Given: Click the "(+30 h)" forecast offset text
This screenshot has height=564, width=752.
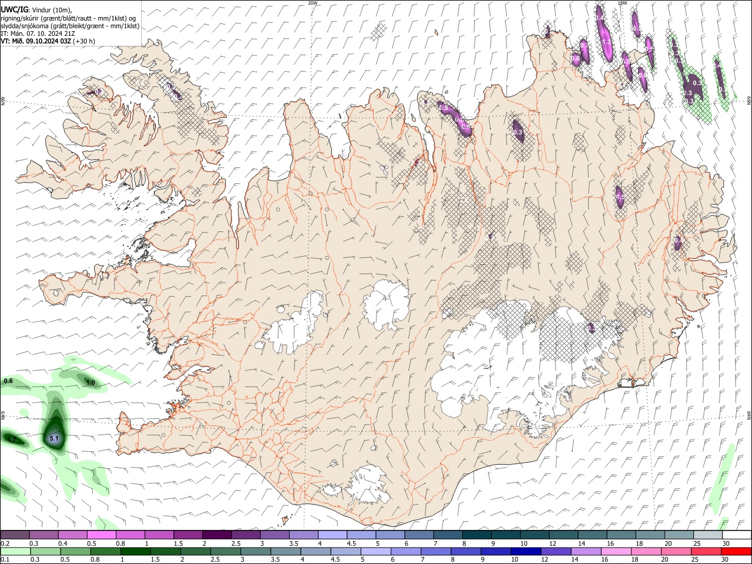Looking at the screenshot, I should point(84,41).
